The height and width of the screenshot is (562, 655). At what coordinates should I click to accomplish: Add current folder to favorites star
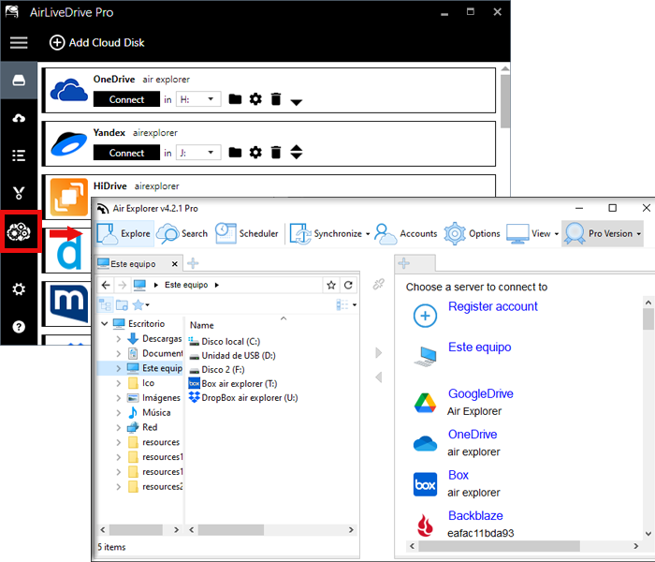point(331,285)
